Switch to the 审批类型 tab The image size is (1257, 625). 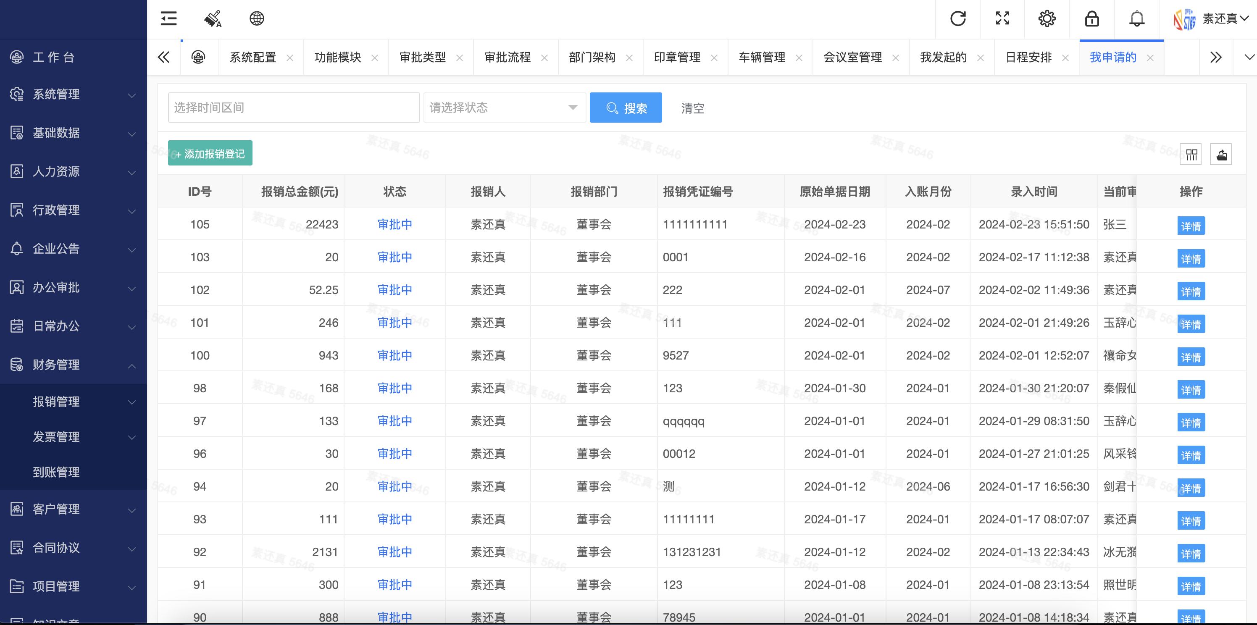point(423,57)
